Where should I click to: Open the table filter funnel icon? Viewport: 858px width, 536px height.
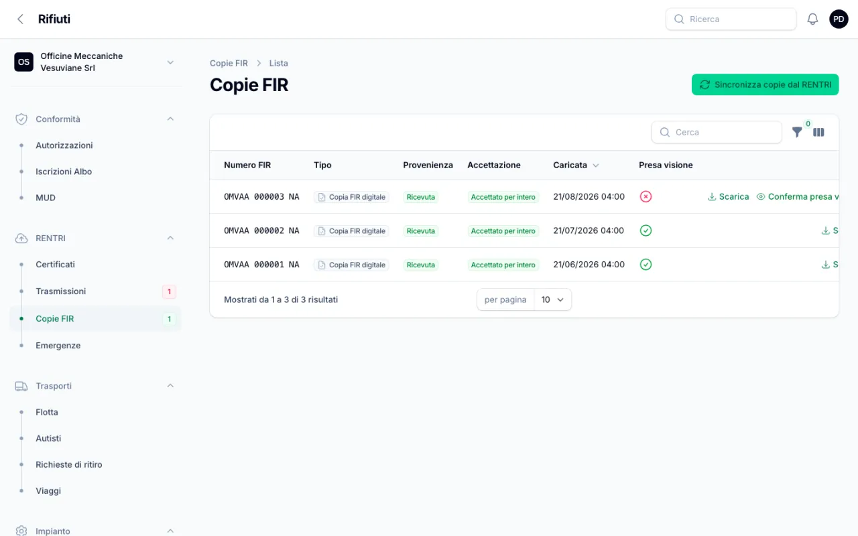click(797, 132)
